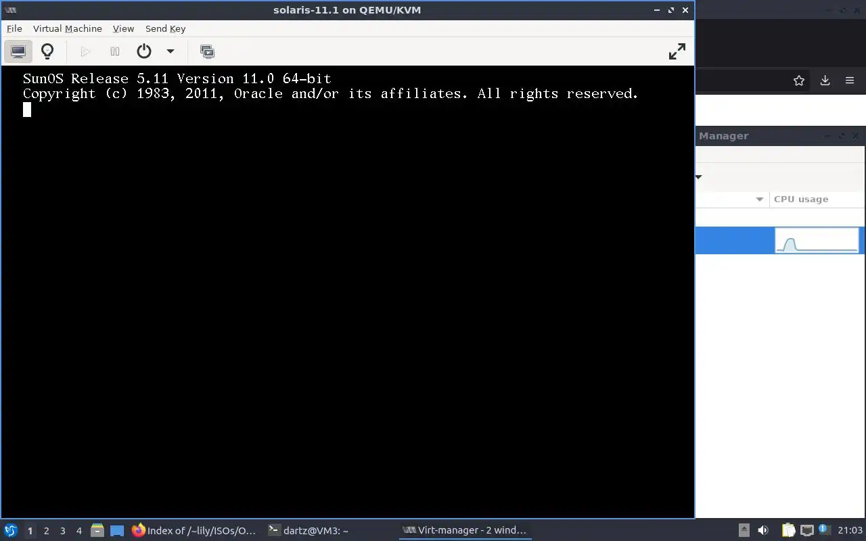Click the Virt-manager taskbar entry
Screen dimensions: 866x541
[x=465, y=531]
